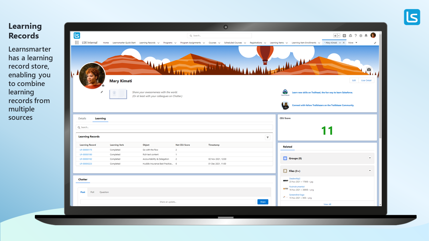
Task: Click the Edit profile button
Action: click(x=354, y=80)
